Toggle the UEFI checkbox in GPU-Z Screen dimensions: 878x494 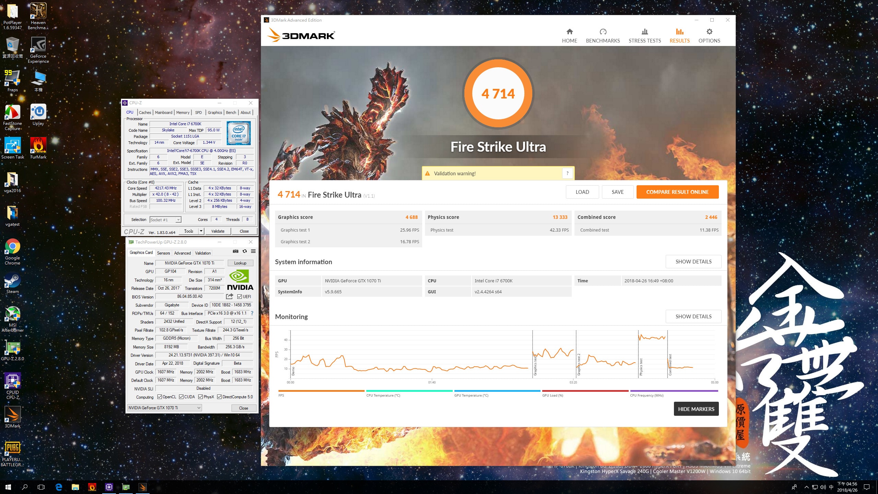pyautogui.click(x=239, y=296)
